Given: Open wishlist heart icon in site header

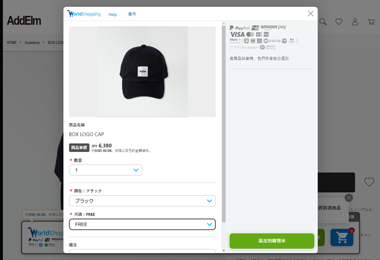Looking at the screenshot, I should [x=339, y=22].
